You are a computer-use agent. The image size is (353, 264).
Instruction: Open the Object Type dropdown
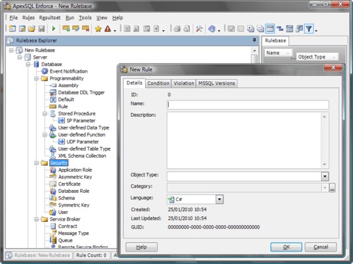click(x=325, y=176)
